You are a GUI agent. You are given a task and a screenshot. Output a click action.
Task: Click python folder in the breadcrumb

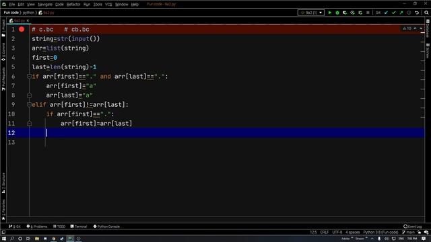[28, 13]
